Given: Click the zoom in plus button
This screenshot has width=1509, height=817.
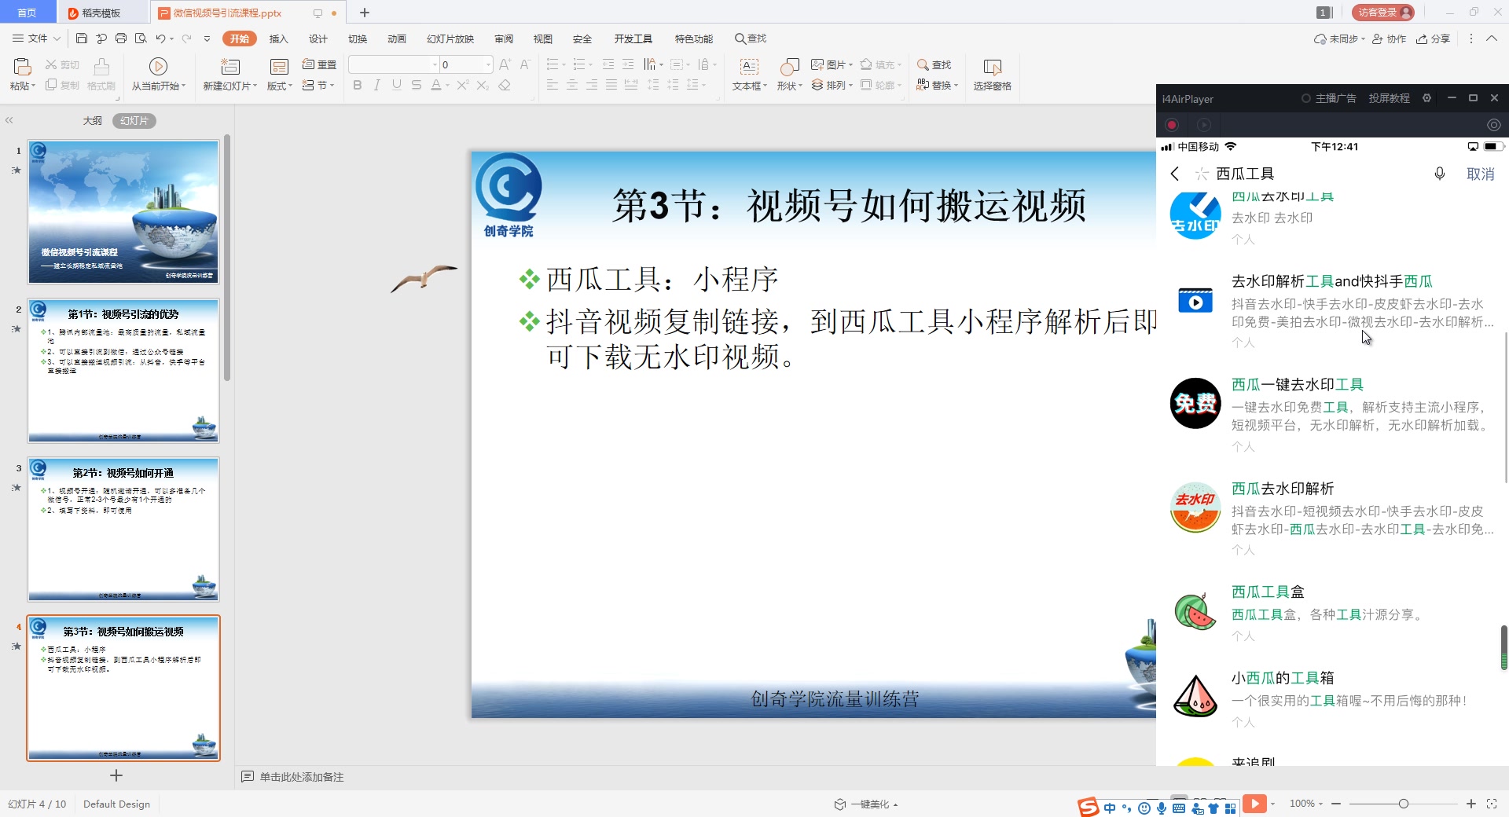Looking at the screenshot, I should click(x=1471, y=804).
